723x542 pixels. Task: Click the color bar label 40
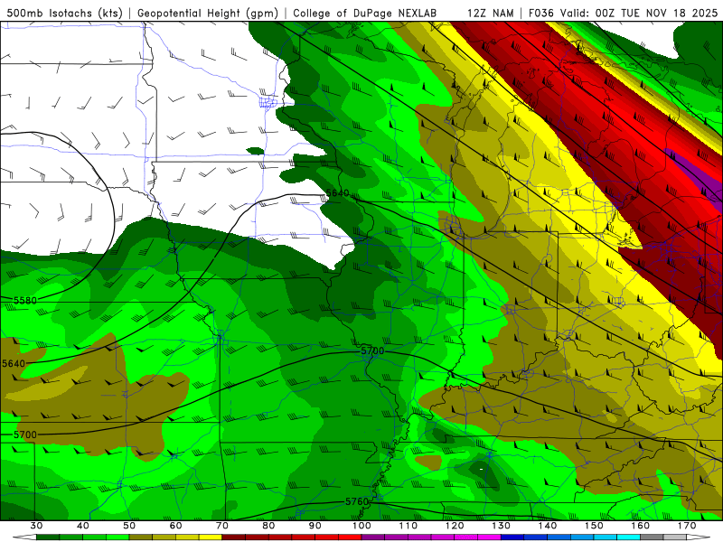[83, 526]
